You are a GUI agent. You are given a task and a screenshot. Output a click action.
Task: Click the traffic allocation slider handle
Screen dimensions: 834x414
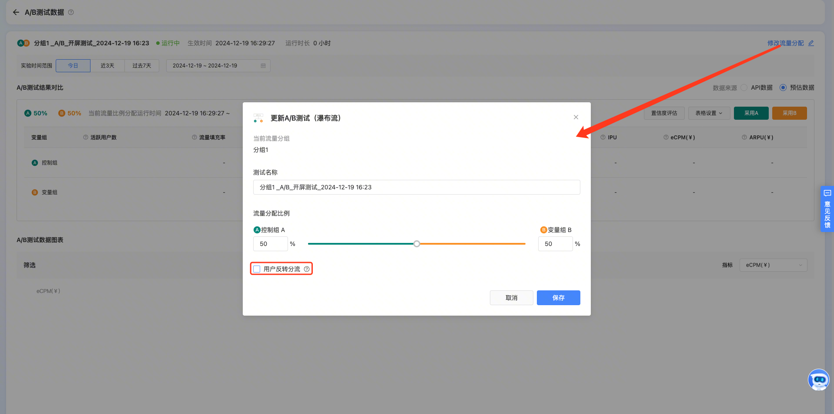[417, 244]
